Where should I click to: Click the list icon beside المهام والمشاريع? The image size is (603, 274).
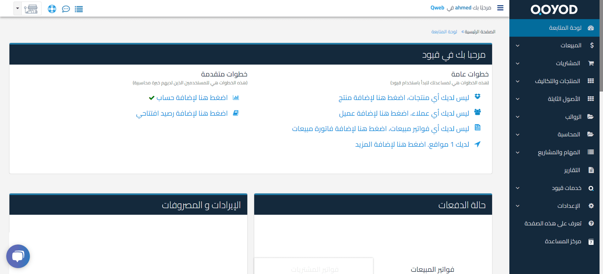tap(591, 152)
